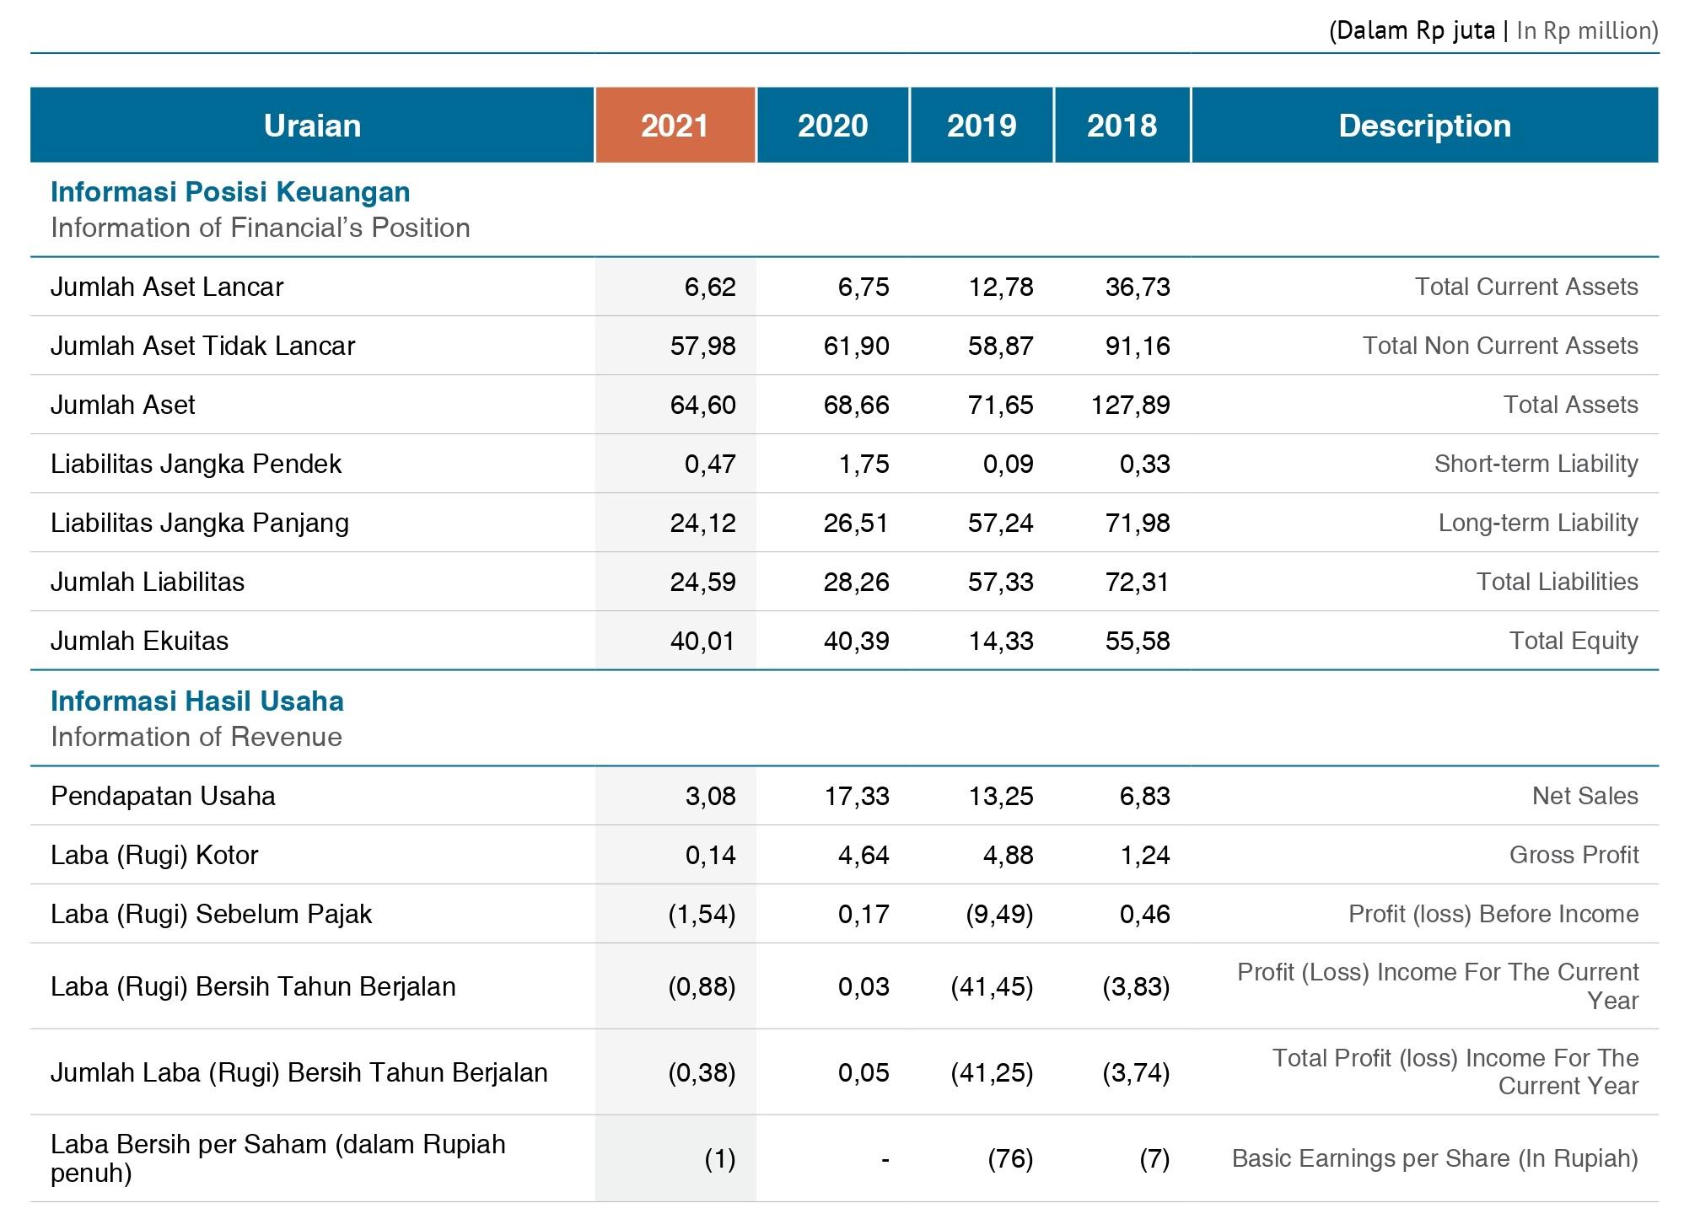Click Laba Bersih per Saham label
This screenshot has width=1684, height=1230.
(278, 1158)
